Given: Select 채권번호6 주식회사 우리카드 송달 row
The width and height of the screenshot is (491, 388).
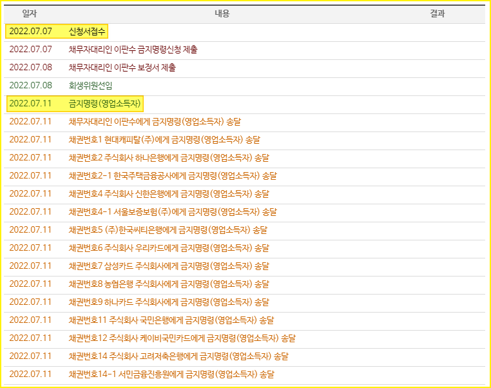Looking at the screenshot, I should tap(245, 248).
